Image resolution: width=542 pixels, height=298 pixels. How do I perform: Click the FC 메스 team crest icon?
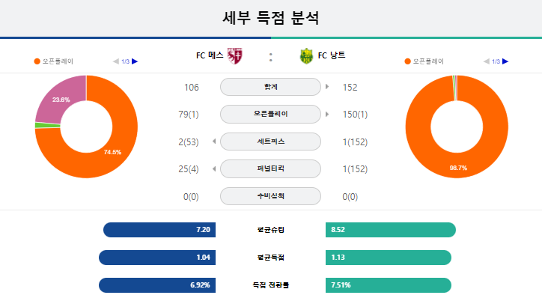tap(235, 56)
